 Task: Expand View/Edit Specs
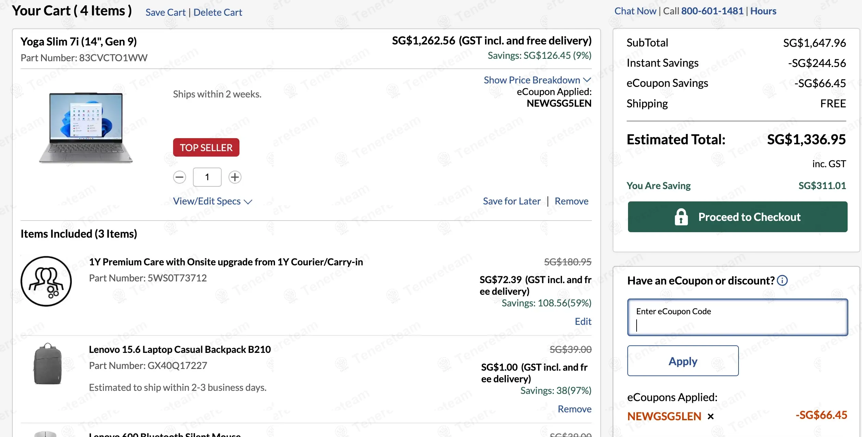coord(212,201)
